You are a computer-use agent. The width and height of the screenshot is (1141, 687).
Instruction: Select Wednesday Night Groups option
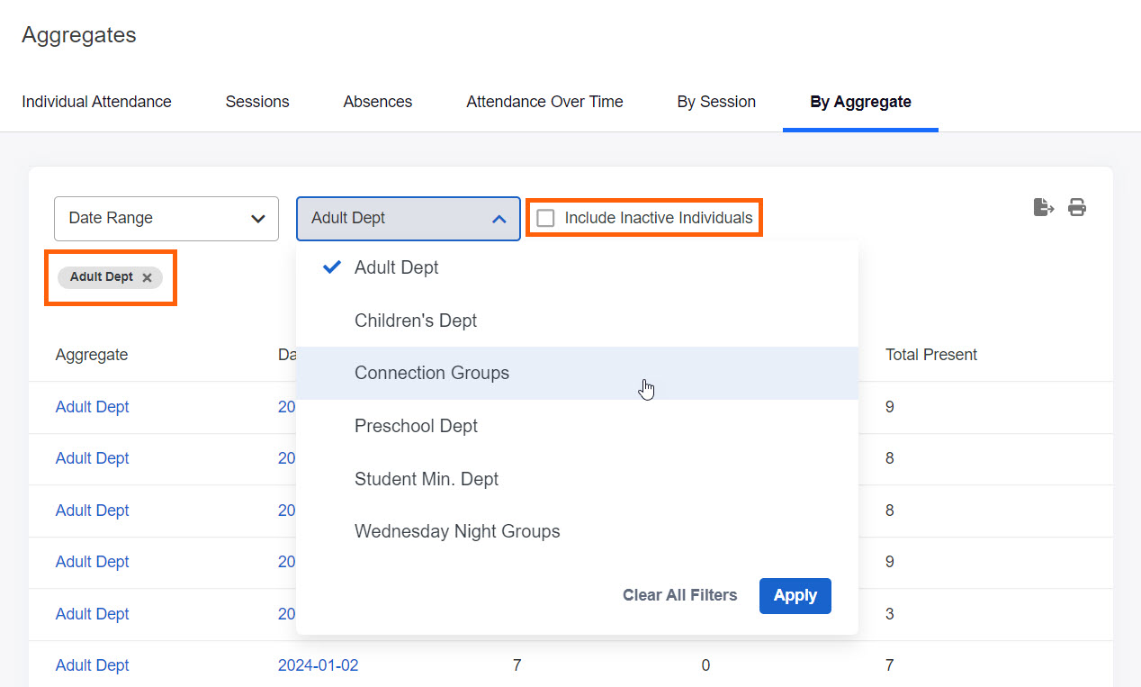(457, 532)
